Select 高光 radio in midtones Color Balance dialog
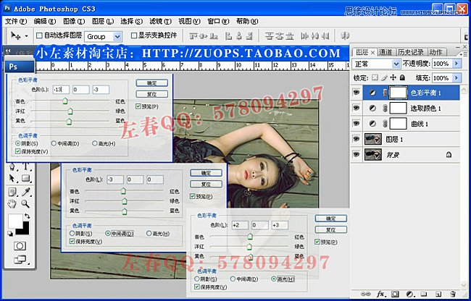 click(149, 234)
